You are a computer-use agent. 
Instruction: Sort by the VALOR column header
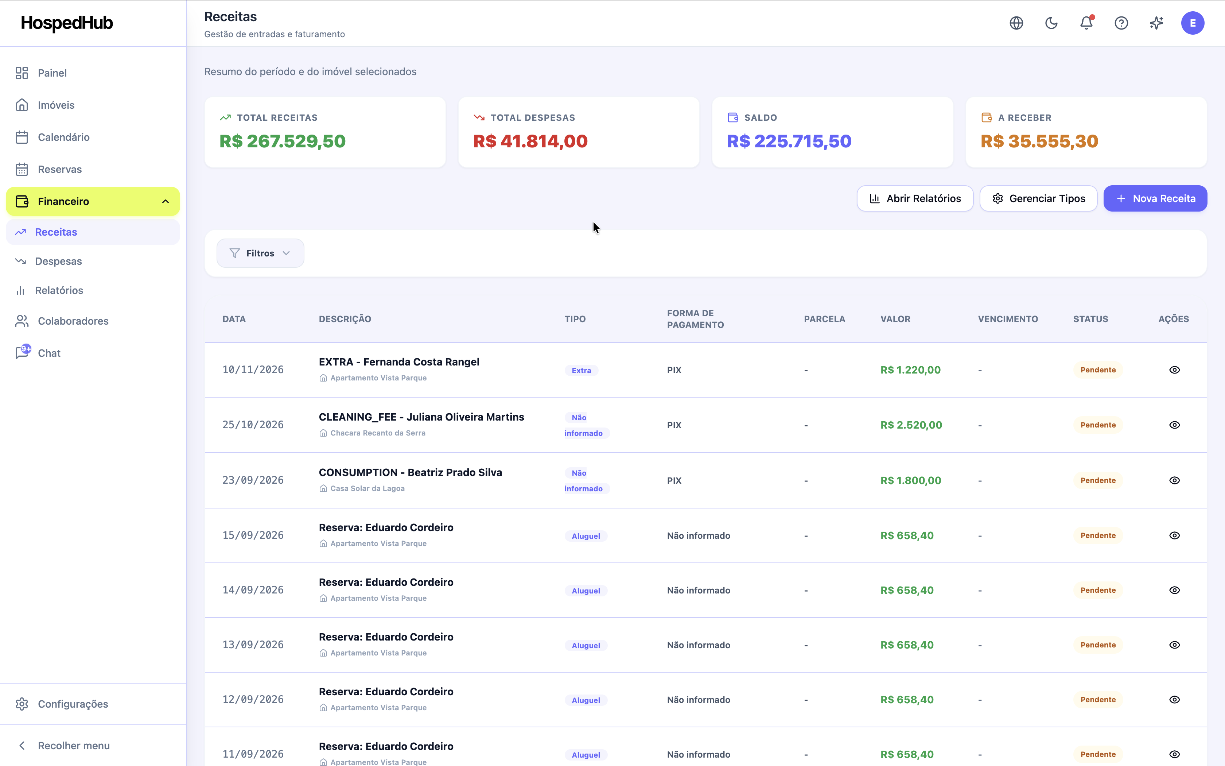point(895,319)
